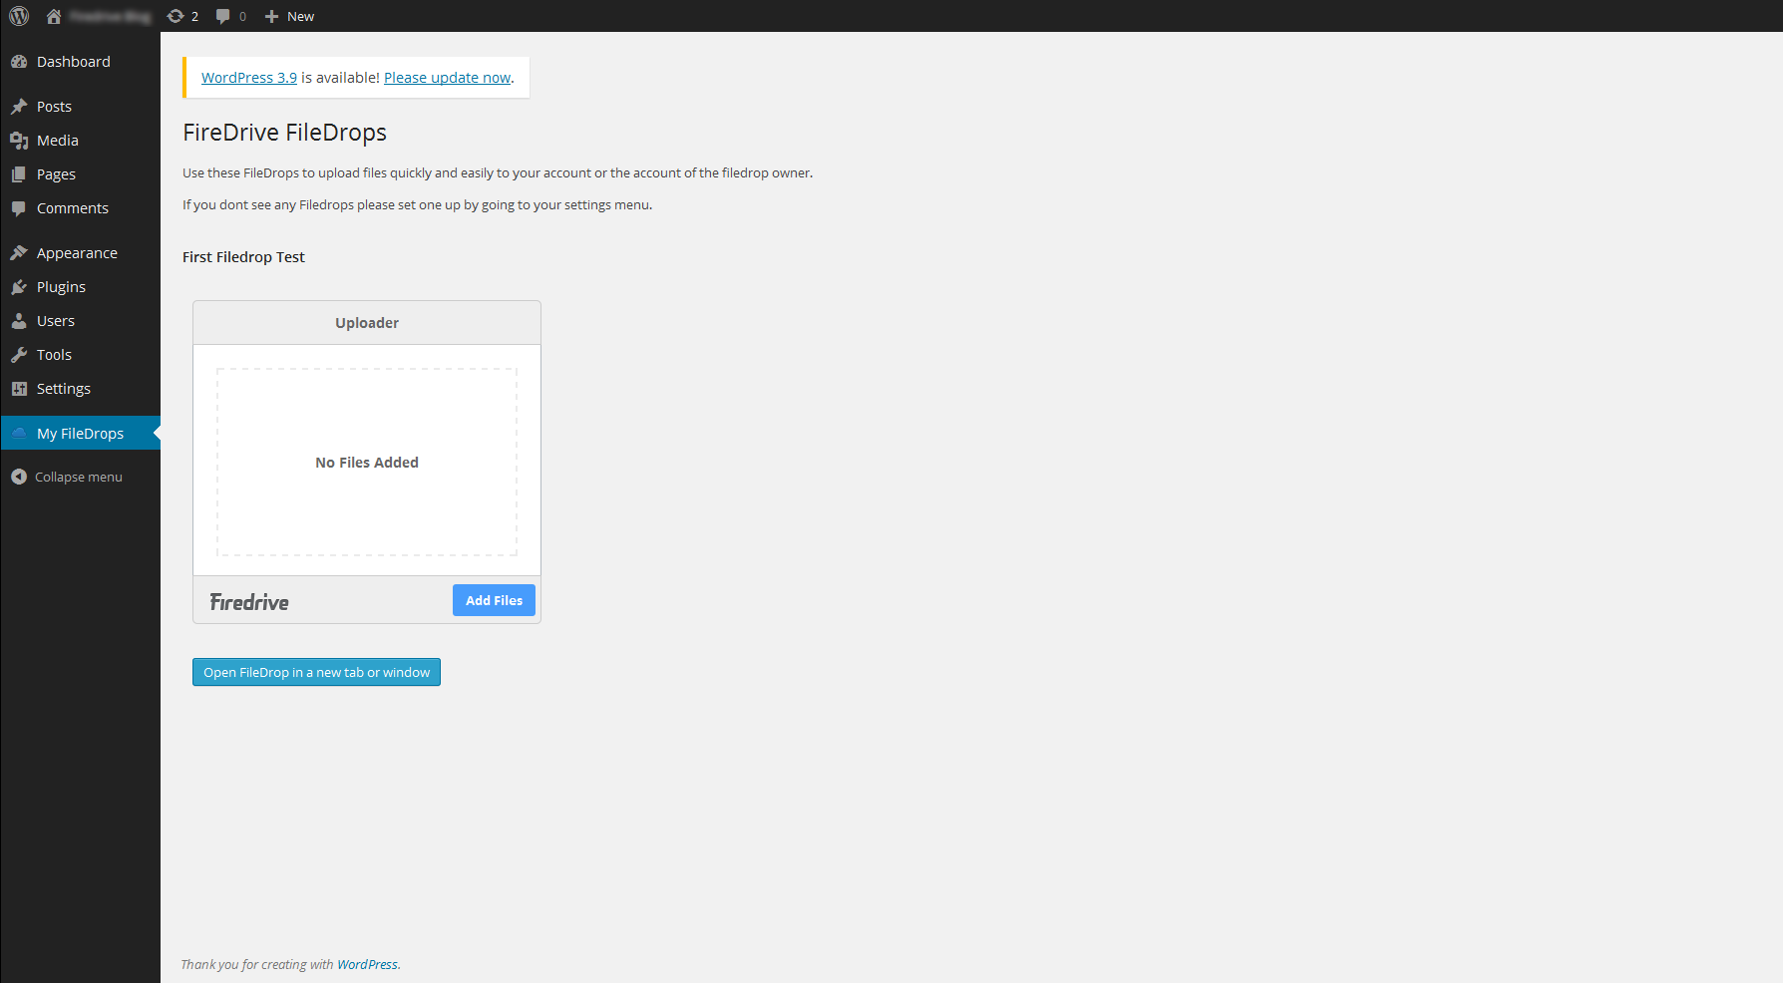Click the Pages document icon

tap(19, 174)
